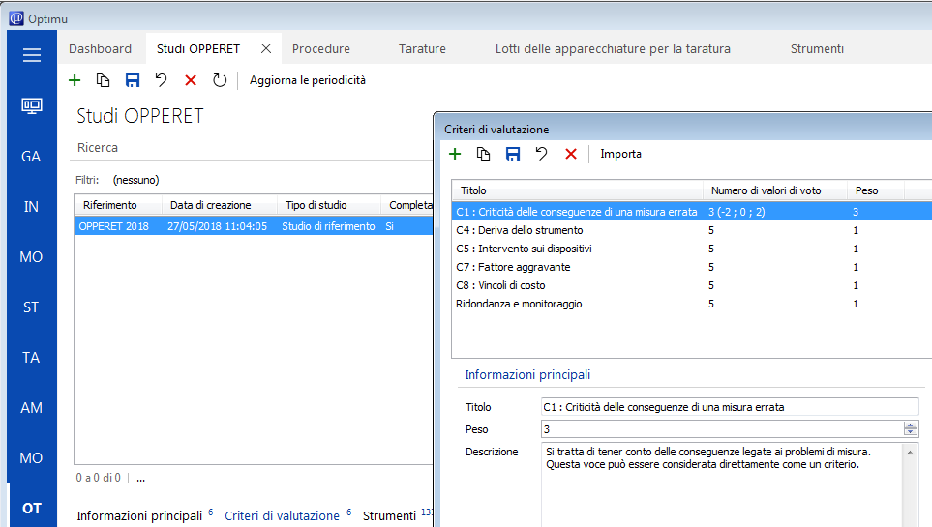Click the Importa button
This screenshot has height=527, width=932.
point(620,154)
